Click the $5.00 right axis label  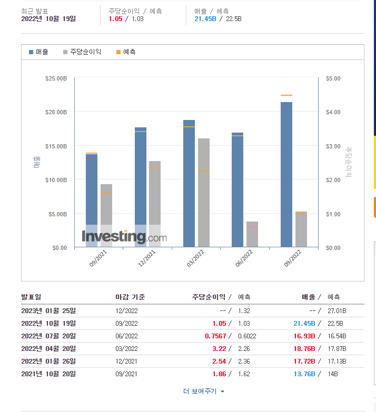tap(333, 78)
